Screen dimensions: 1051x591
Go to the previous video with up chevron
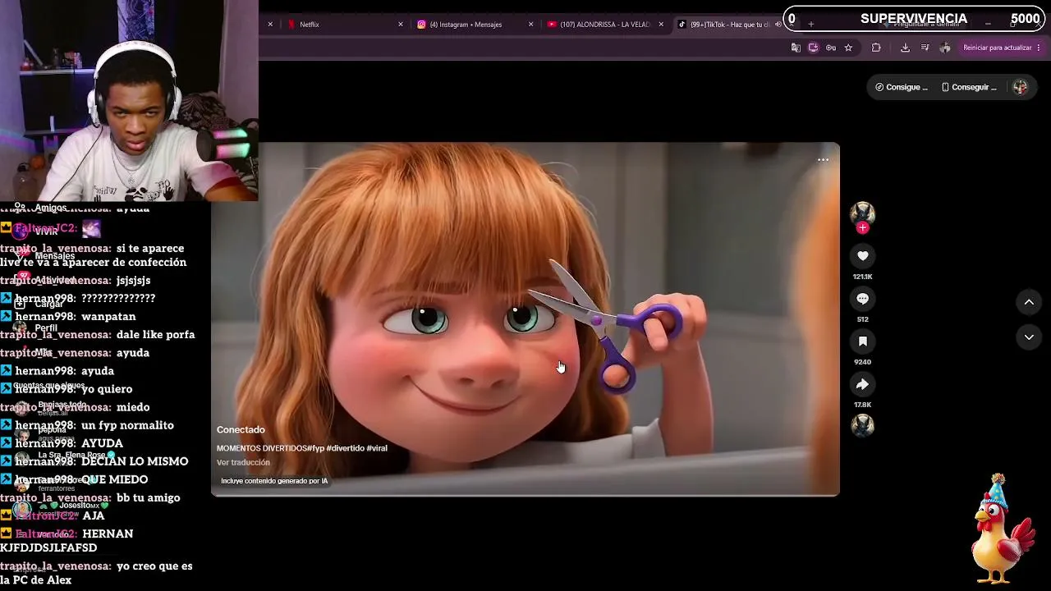pos(1029,303)
